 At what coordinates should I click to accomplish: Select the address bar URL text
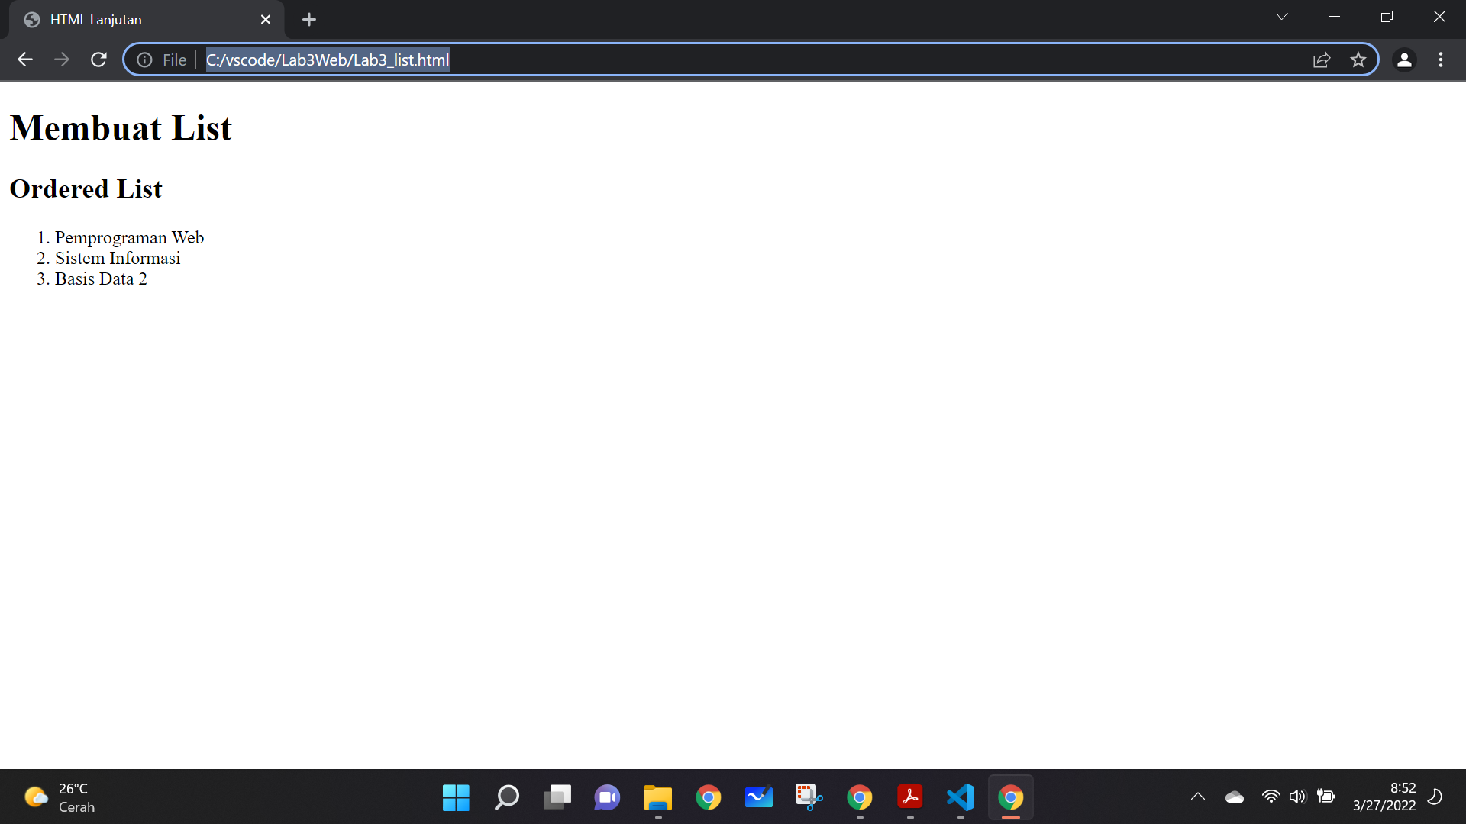point(327,60)
